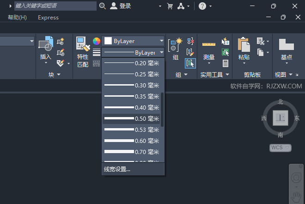Click the 插入 insert block icon
This screenshot has width=305, height=204.
coord(46,43)
